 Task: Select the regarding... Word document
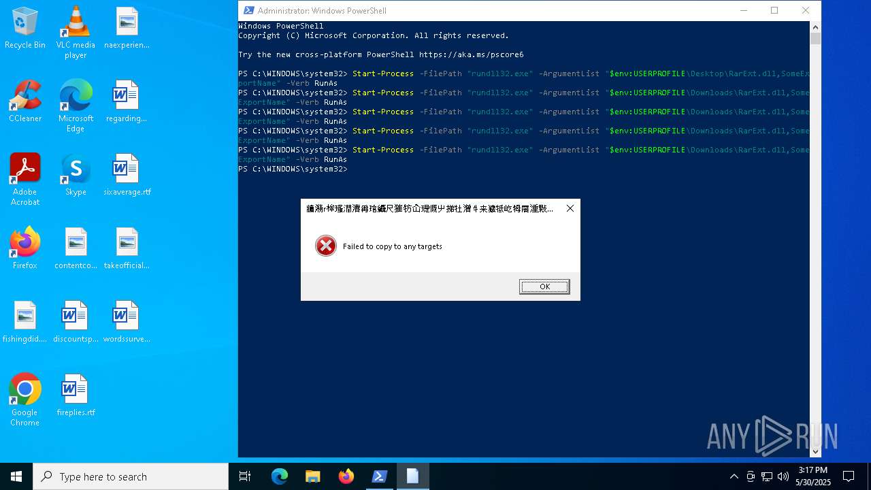(x=127, y=102)
